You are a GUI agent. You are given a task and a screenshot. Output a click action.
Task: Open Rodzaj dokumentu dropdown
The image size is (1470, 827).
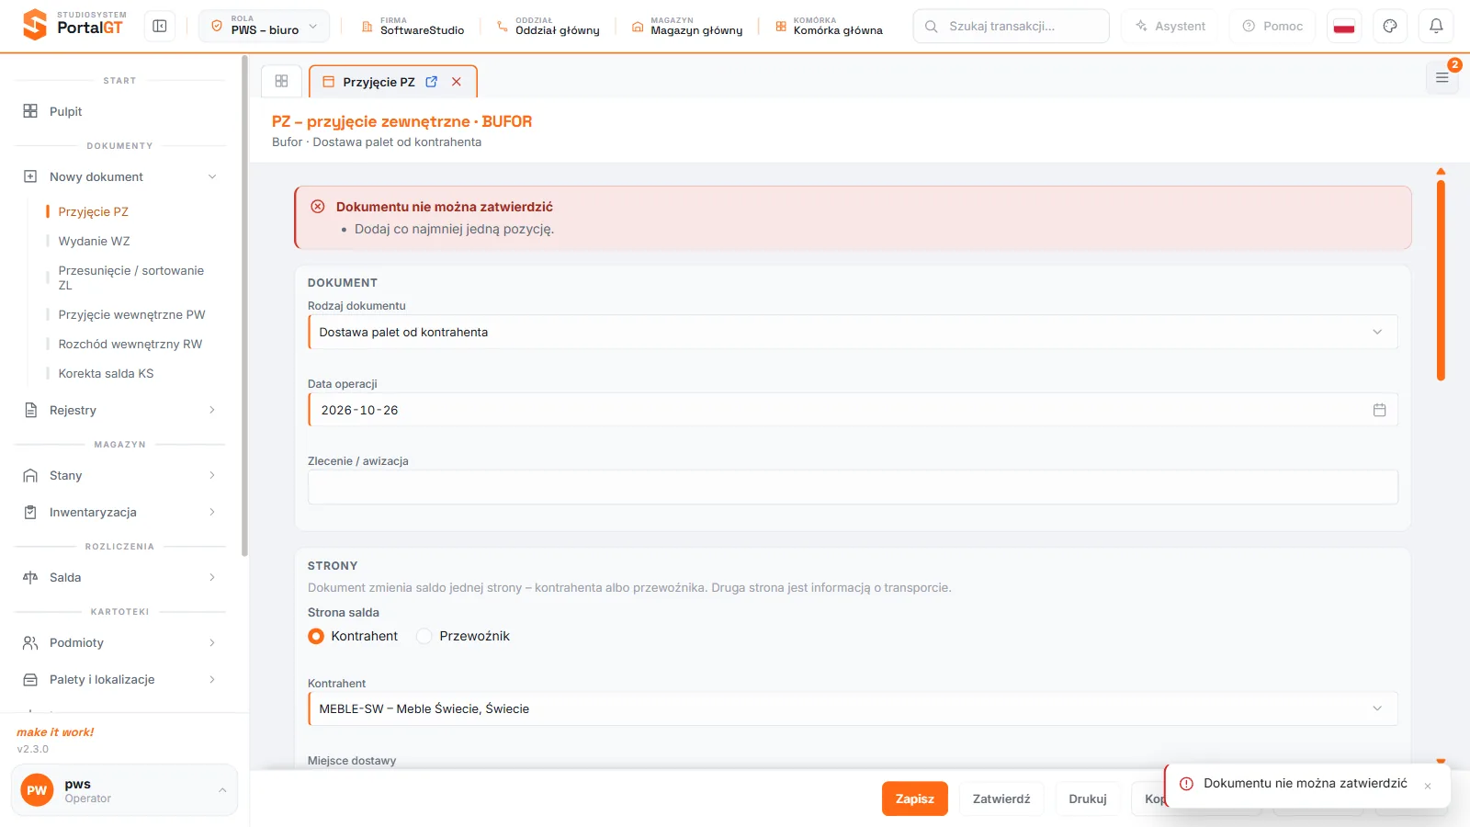[853, 332]
